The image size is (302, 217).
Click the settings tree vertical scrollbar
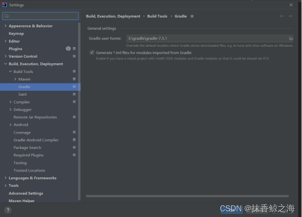click(79, 111)
